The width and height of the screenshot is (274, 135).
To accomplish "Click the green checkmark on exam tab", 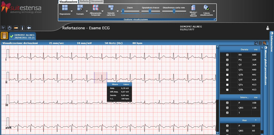I will click(12, 36).
